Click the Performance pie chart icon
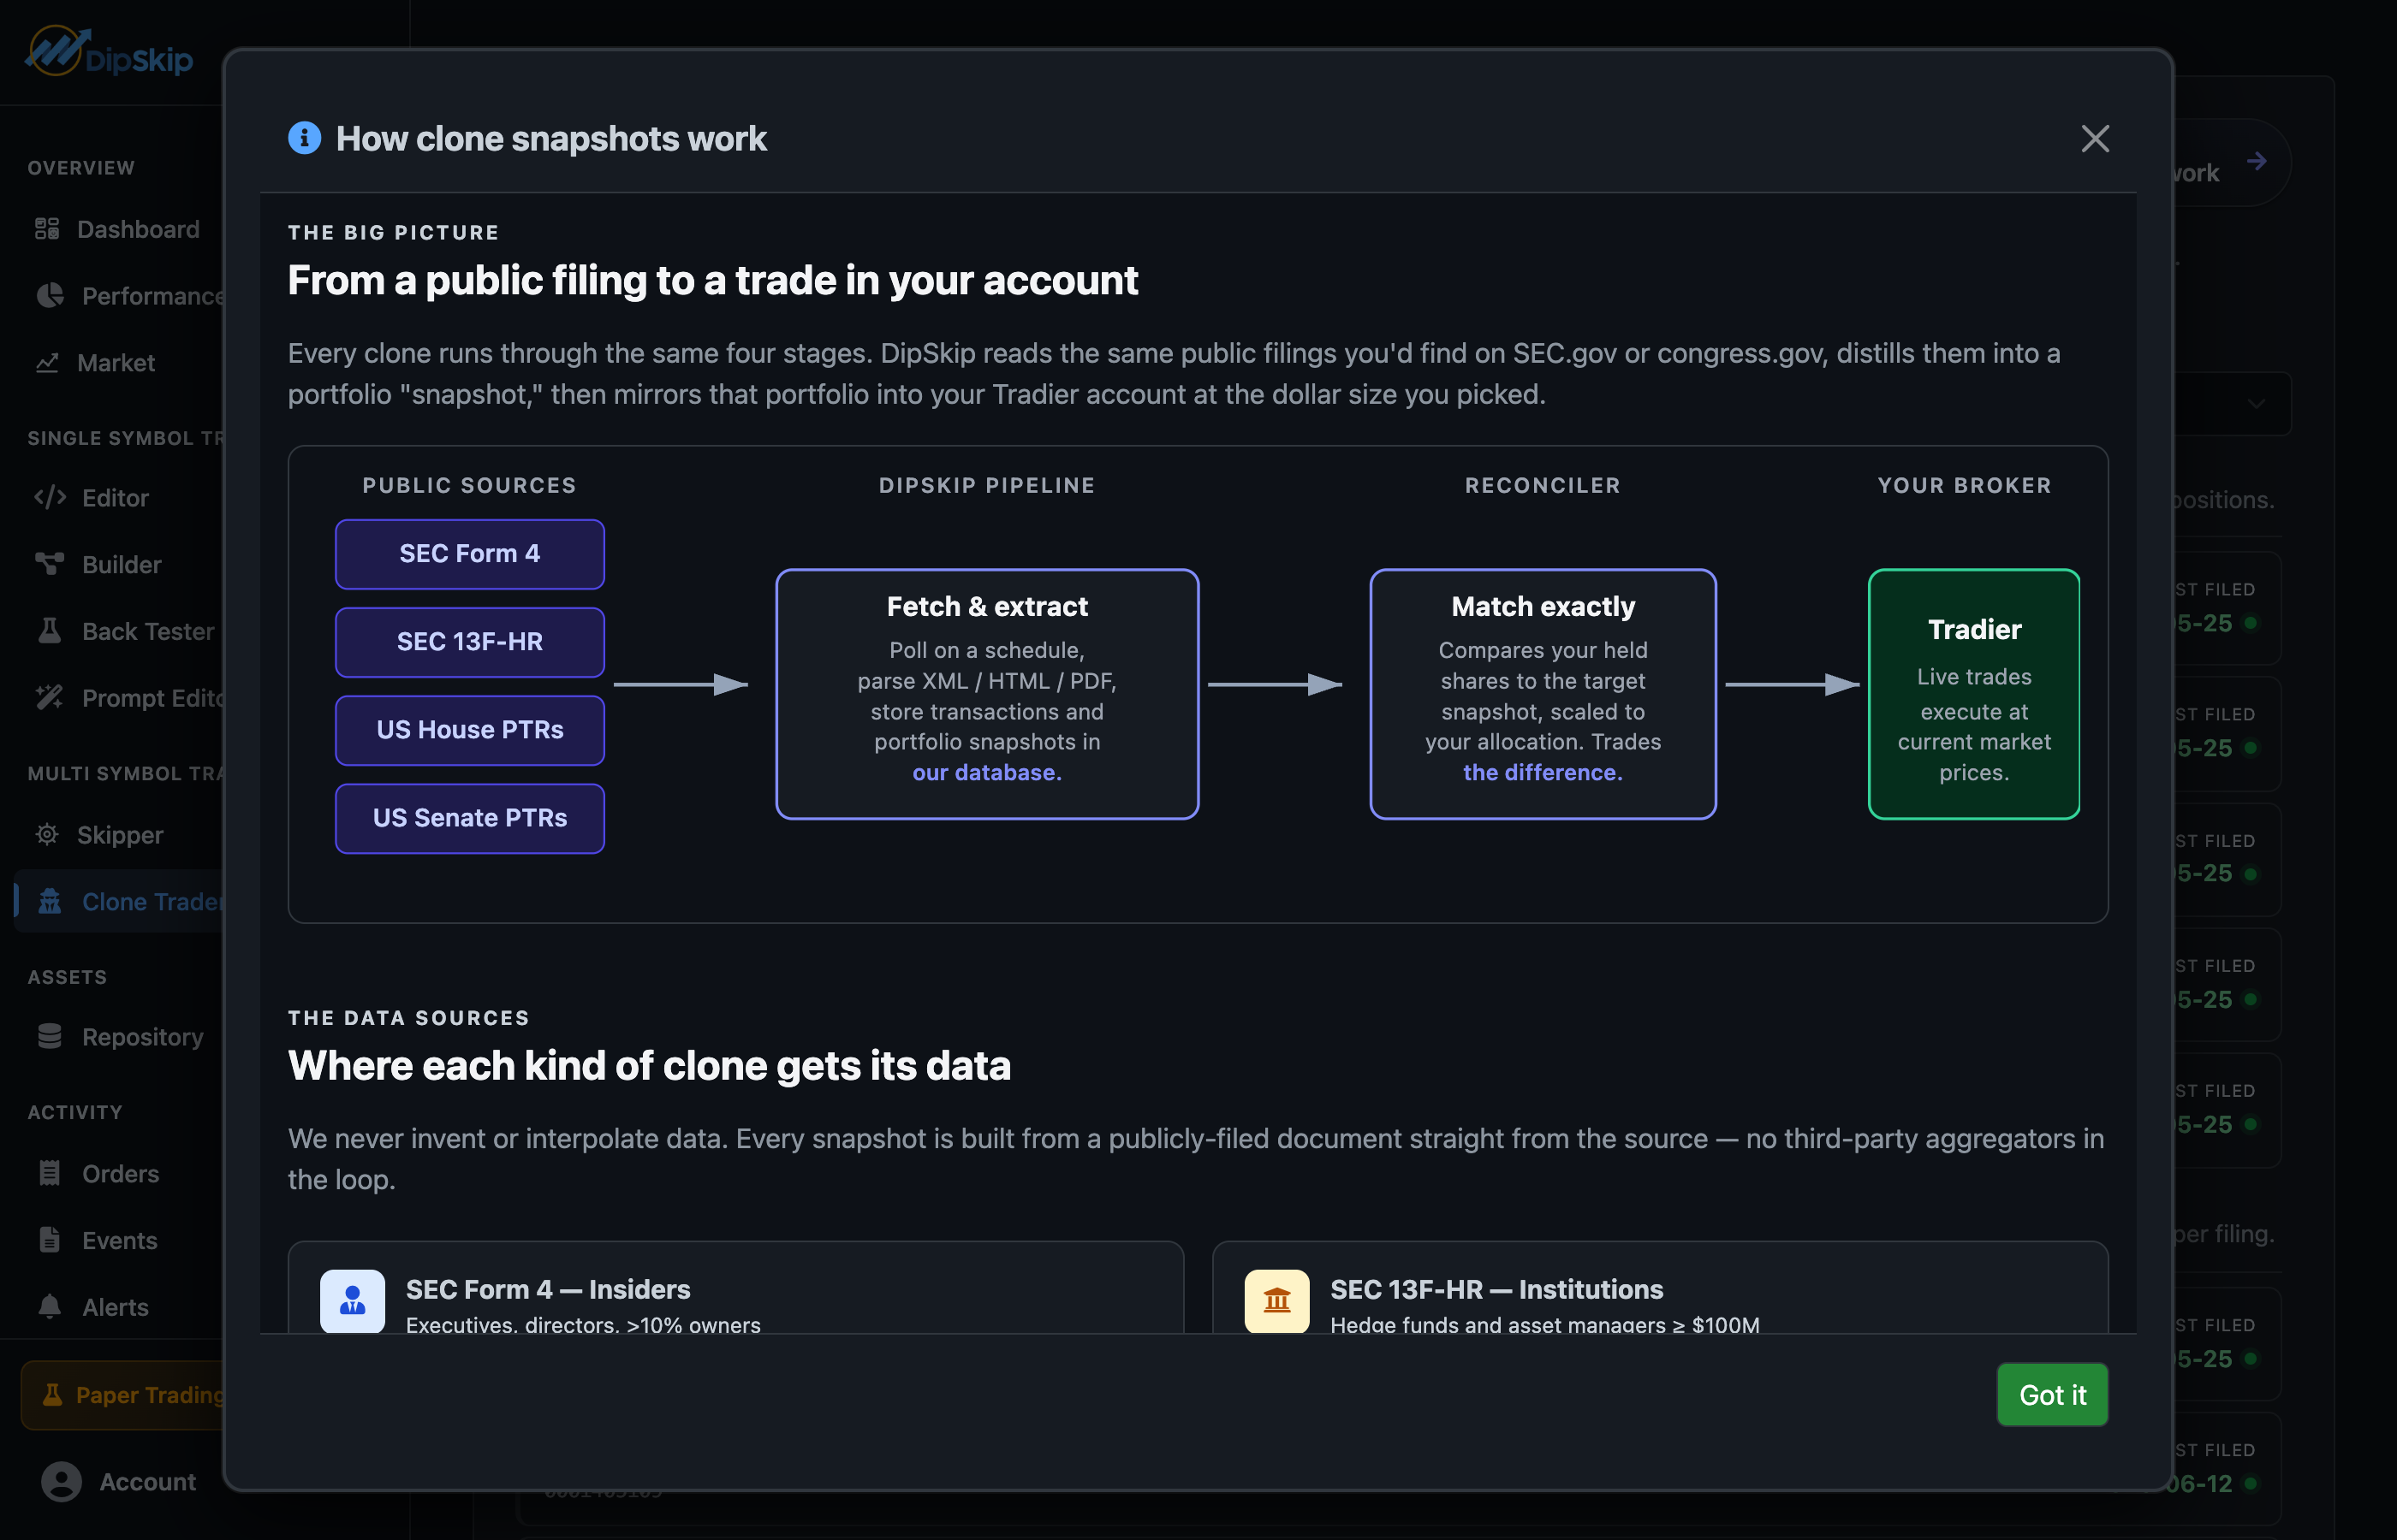This screenshot has width=2397, height=1540. (x=49, y=295)
